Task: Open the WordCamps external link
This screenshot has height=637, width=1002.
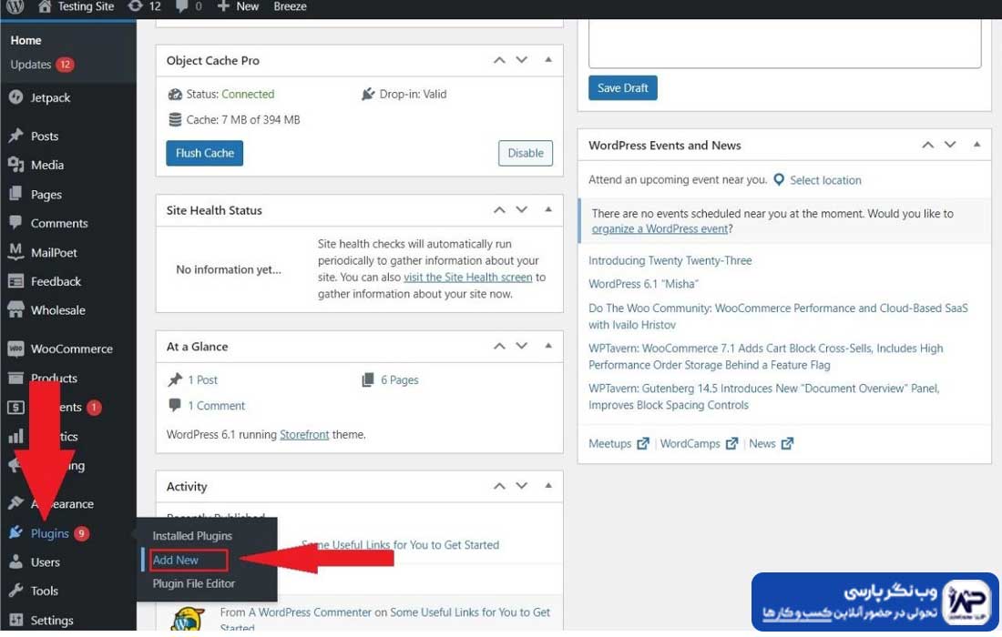Action: tap(699, 443)
